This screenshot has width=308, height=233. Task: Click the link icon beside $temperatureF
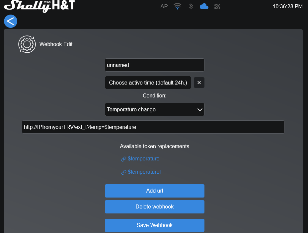[x=124, y=172]
